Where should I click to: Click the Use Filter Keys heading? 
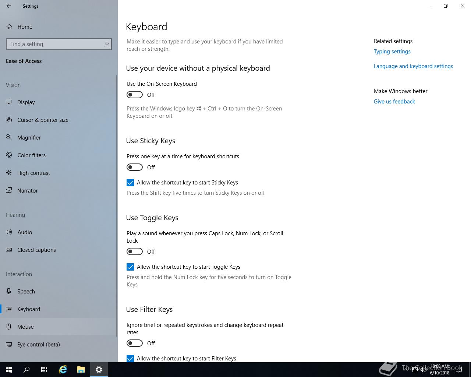click(149, 309)
